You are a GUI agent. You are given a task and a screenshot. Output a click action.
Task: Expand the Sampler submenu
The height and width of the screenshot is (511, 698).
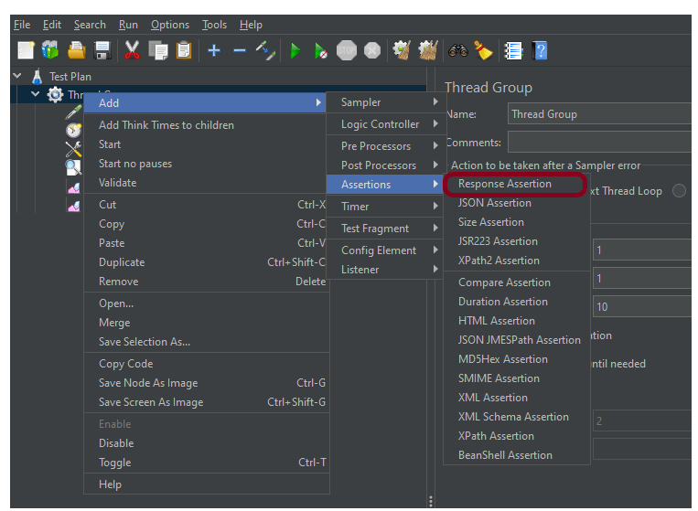[x=384, y=102]
